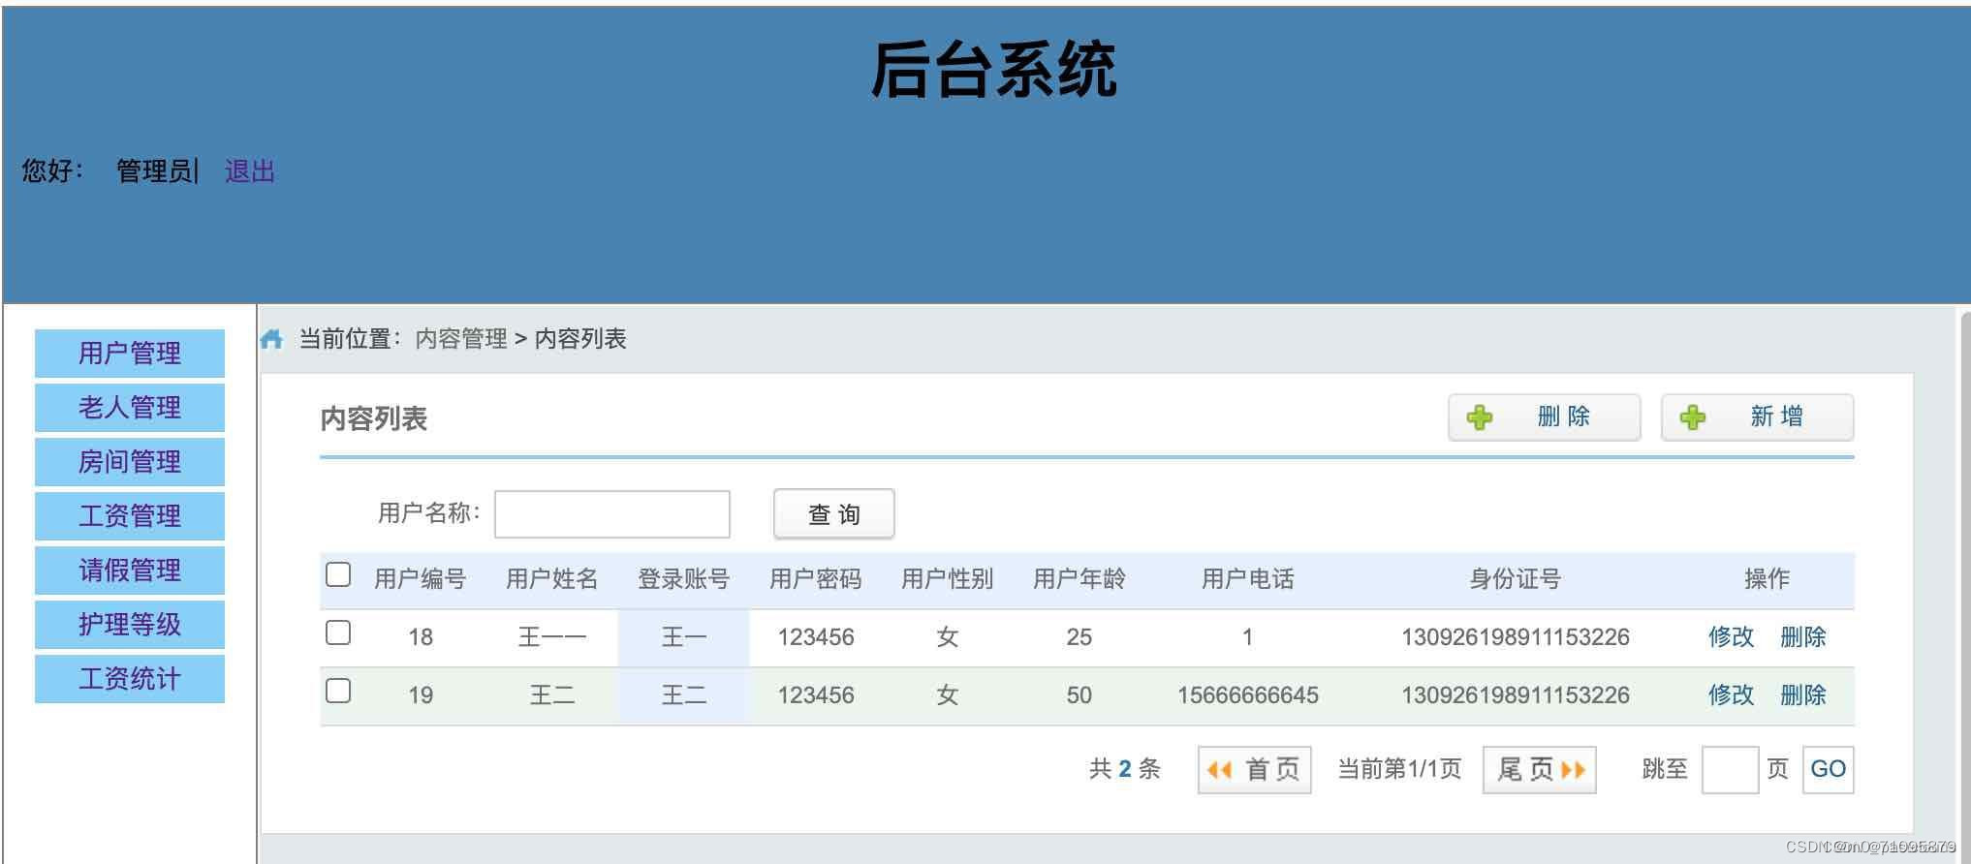Screen dimensions: 1971x864
Task: Click 内容管理 in the breadcrumb
Action: [x=461, y=339]
